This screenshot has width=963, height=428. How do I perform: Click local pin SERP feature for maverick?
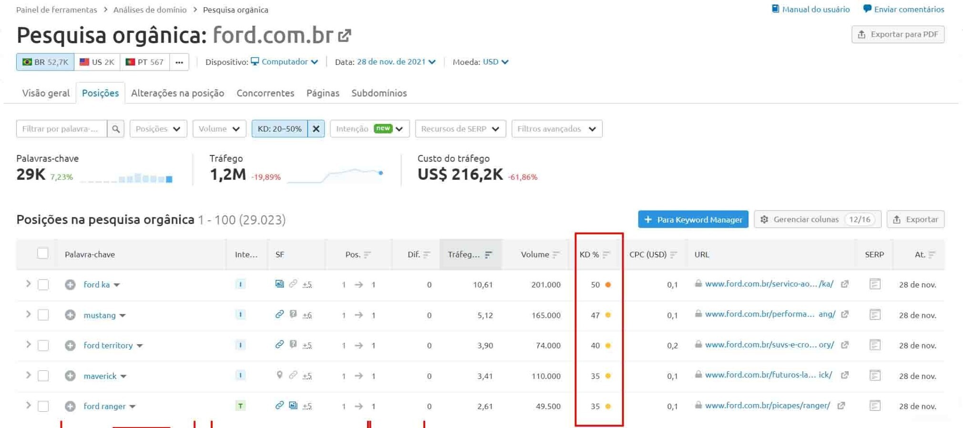(x=279, y=376)
